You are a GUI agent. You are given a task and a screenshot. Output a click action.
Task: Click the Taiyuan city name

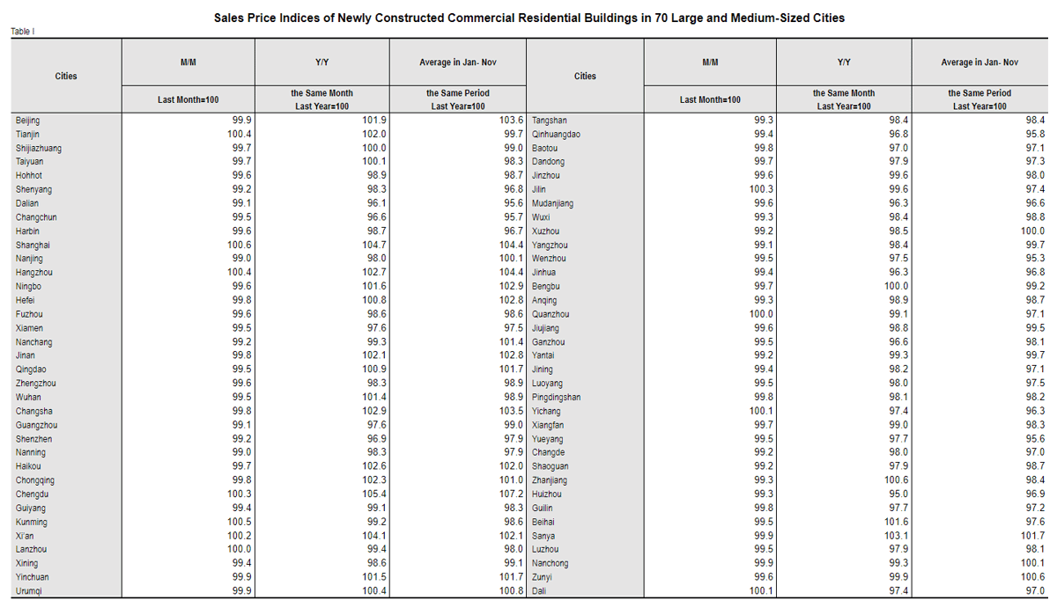pyautogui.click(x=29, y=162)
